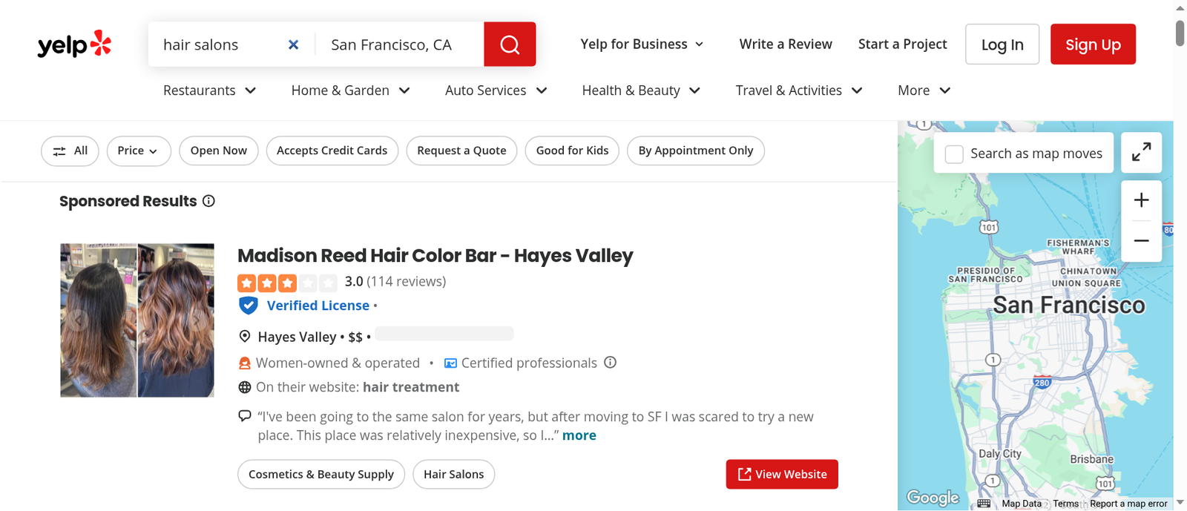
Task: Expand the Travel & Activities category menu
Action: [800, 90]
